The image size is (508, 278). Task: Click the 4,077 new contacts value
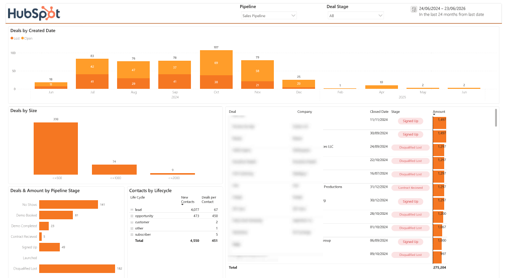[x=195, y=210]
